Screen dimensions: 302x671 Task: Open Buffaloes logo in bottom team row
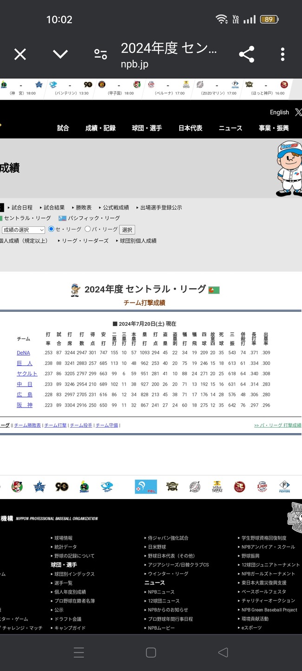172,487
